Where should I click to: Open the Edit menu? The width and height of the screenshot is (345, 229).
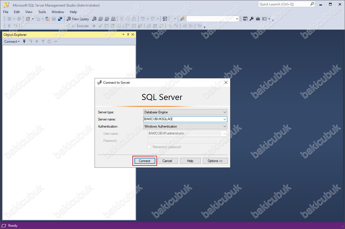pyautogui.click(x=17, y=12)
